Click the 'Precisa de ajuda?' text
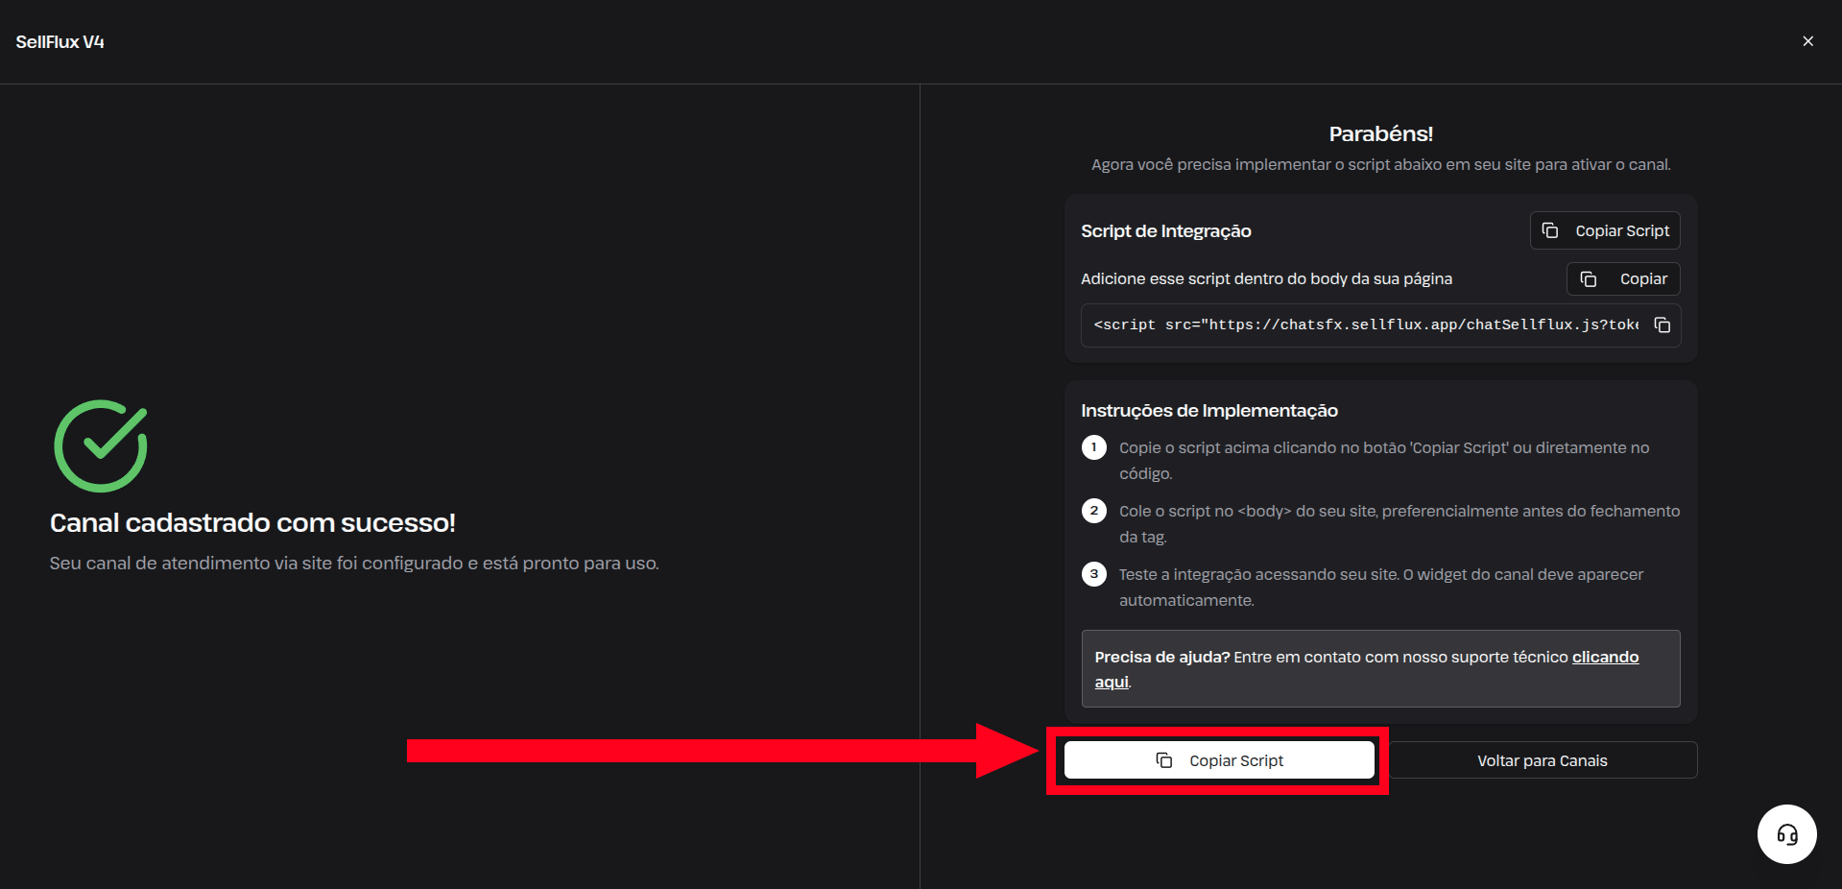Viewport: 1842px width, 889px height. [x=1162, y=657]
